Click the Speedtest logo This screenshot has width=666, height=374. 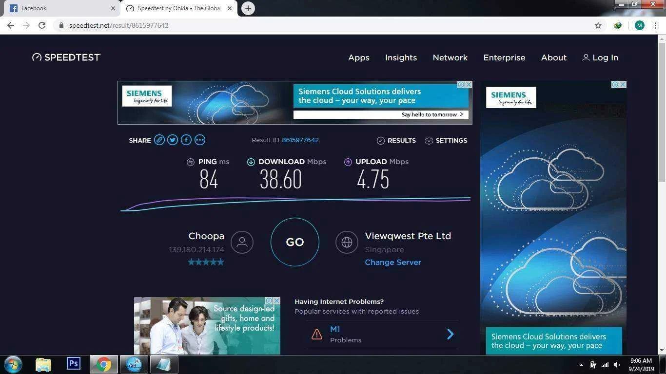(x=66, y=57)
